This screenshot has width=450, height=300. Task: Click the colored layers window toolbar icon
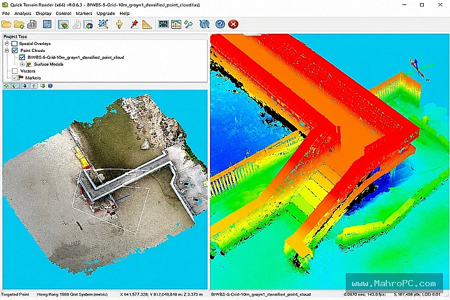tap(88, 24)
